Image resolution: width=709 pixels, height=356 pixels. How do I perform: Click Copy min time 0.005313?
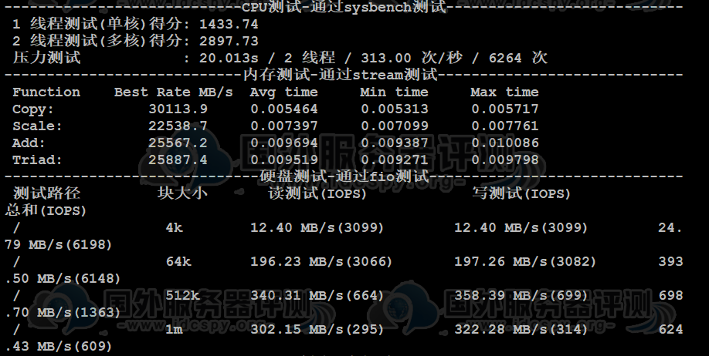(395, 109)
